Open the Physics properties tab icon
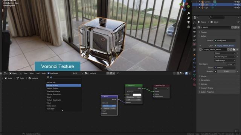 coord(194,67)
